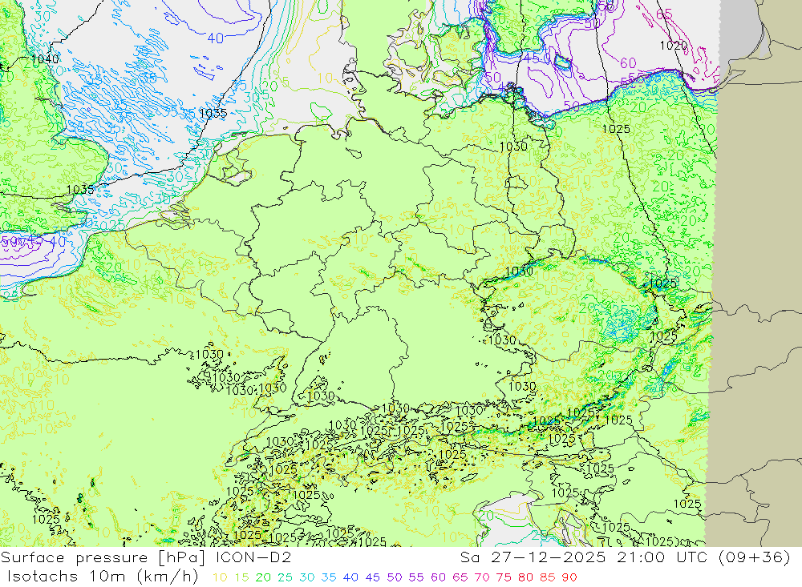Click the 'Sa 27-12-2025 21:00 UTC (09+36)' timestamp
Image resolution: width=802 pixels, height=587 pixels.
click(625, 557)
